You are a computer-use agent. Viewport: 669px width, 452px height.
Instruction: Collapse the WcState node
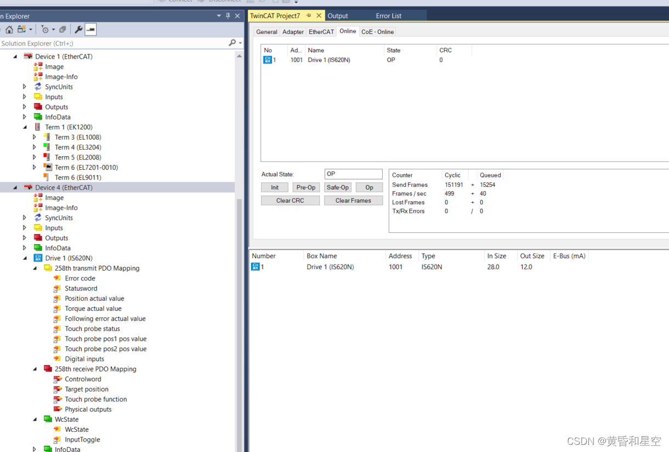(34, 419)
